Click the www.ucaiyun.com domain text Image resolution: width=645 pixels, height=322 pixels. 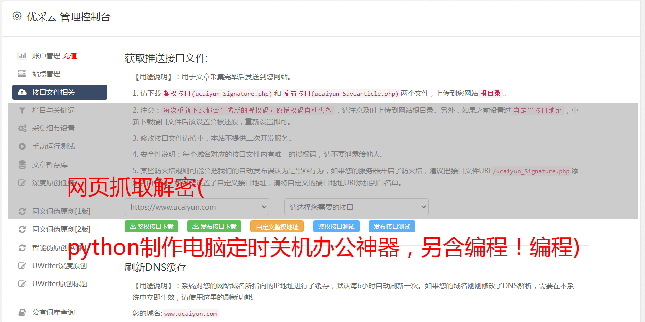190,314
